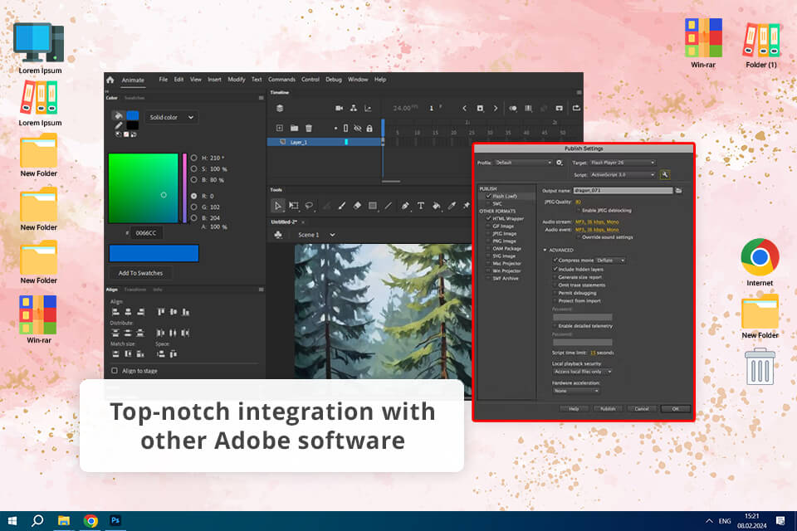Delete layer using the trash icon
Viewport: 797px width, 531px height.
coord(309,128)
